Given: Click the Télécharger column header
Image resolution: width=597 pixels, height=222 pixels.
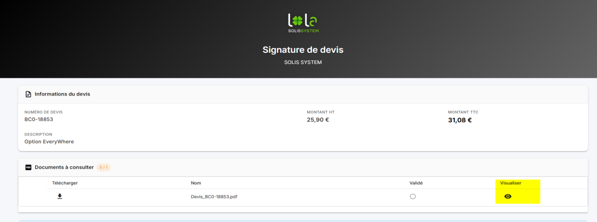Looking at the screenshot, I should (65, 183).
